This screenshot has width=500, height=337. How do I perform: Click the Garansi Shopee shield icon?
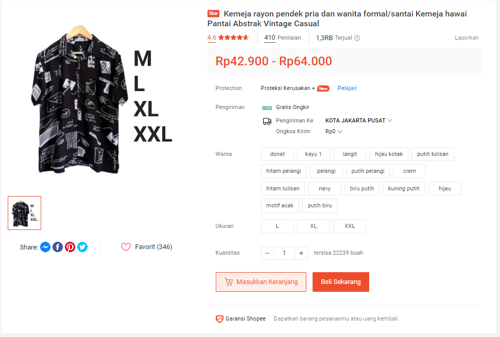(x=219, y=319)
